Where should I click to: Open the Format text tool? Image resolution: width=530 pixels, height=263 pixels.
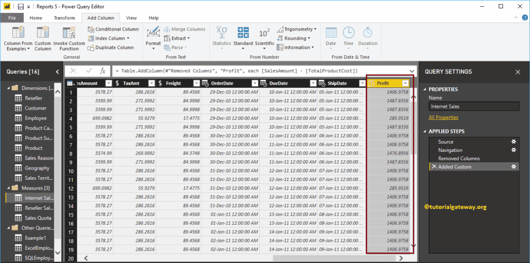tap(153, 33)
